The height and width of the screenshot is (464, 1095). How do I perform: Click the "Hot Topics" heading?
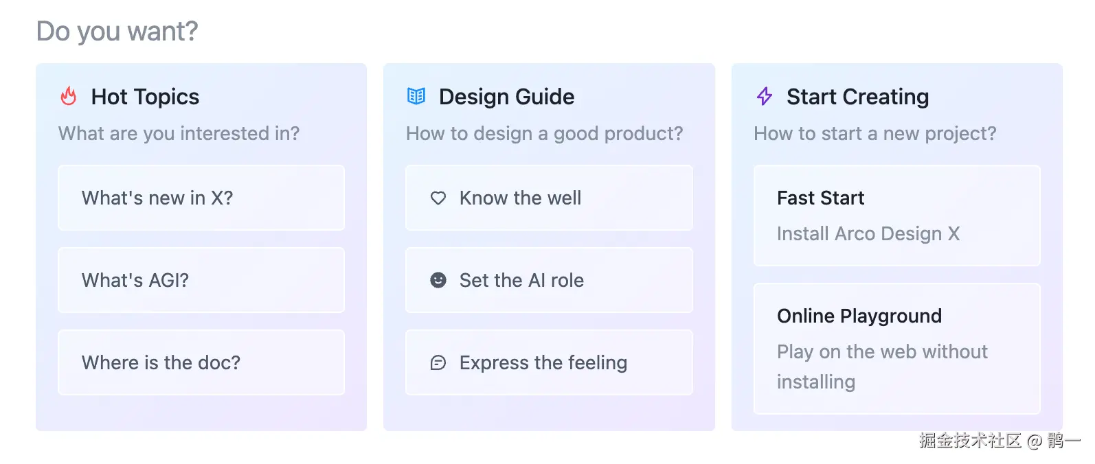tap(145, 97)
